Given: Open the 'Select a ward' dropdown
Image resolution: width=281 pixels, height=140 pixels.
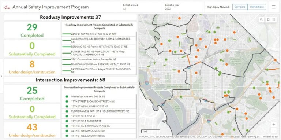Looking at the screenshot, I should click(x=141, y=7).
